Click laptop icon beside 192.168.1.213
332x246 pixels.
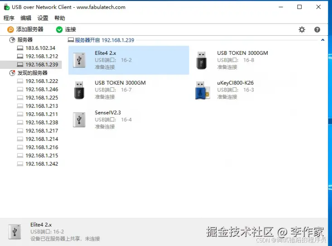pos(20,106)
